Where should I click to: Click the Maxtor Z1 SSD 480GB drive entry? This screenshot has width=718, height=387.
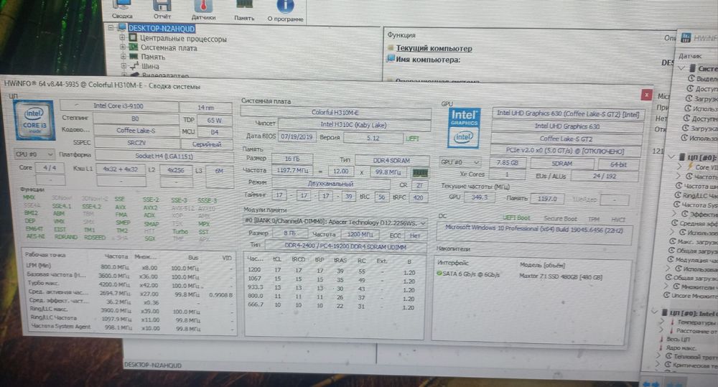tap(561, 276)
